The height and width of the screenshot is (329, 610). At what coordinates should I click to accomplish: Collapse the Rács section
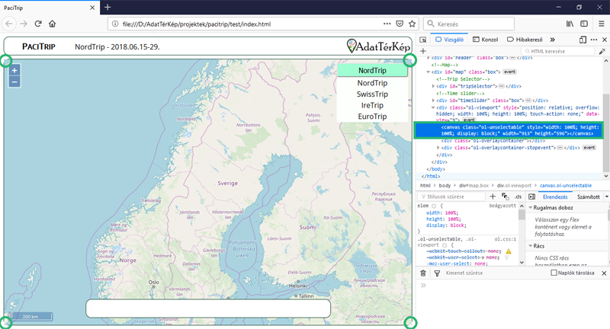coord(530,246)
